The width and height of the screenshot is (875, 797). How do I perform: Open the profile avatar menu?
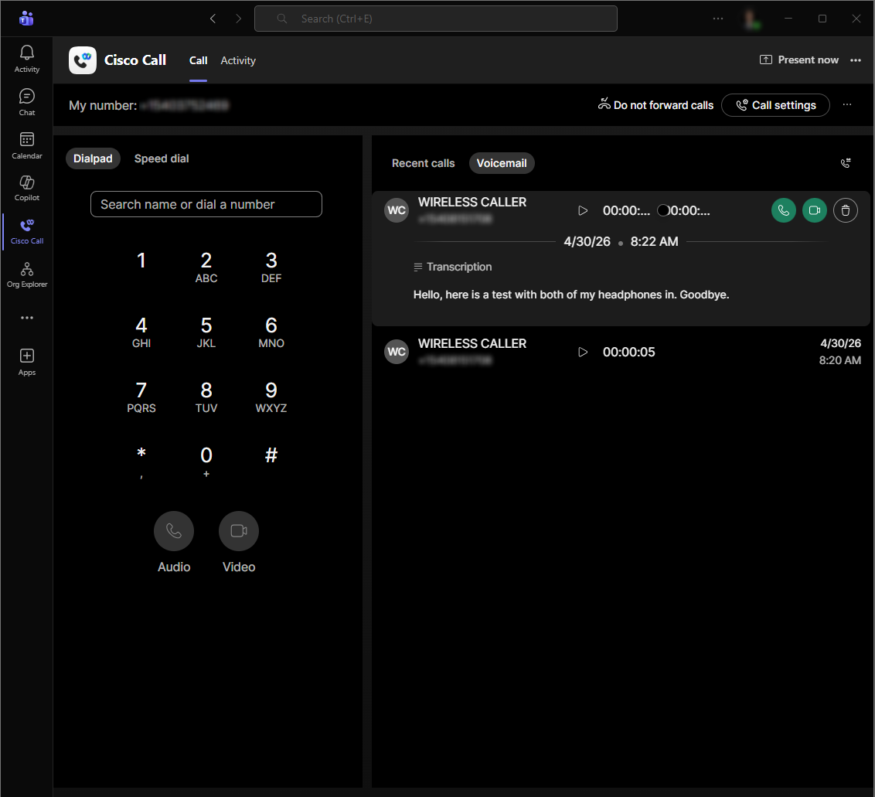[751, 19]
